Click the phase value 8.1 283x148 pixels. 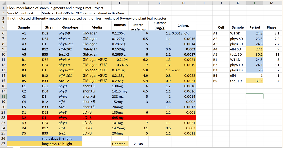271,33
